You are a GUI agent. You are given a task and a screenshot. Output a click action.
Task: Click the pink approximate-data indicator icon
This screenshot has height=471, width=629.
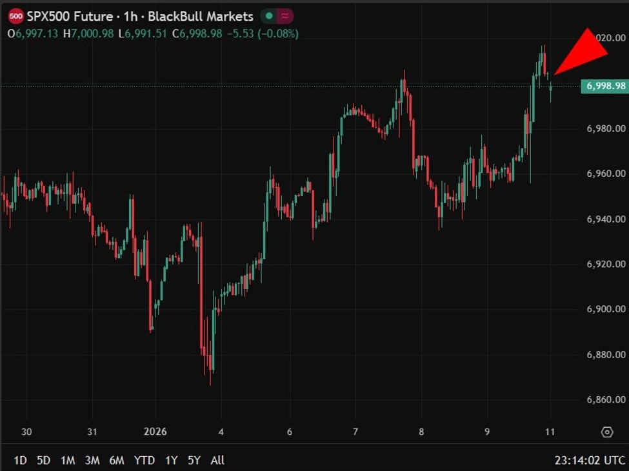pyautogui.click(x=285, y=17)
